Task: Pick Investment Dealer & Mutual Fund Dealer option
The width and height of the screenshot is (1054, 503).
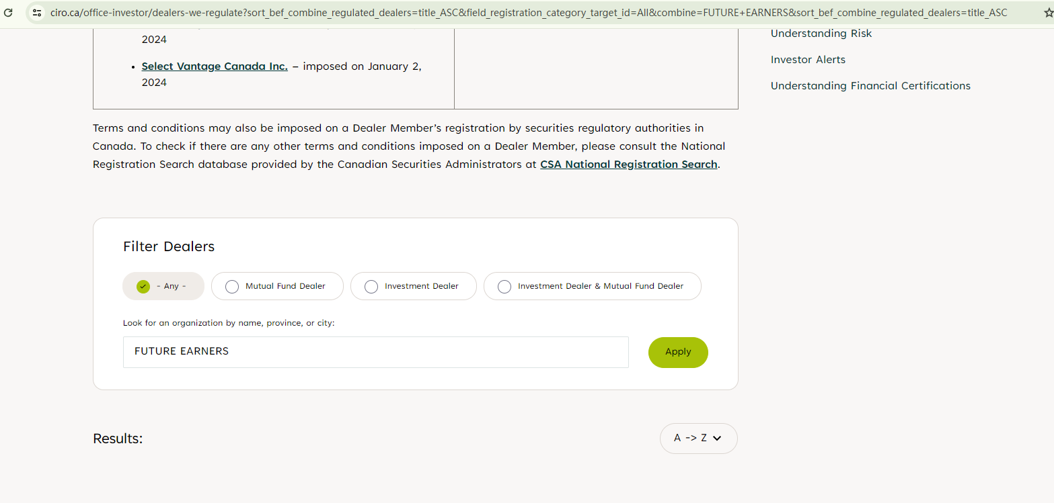Action: coord(504,287)
